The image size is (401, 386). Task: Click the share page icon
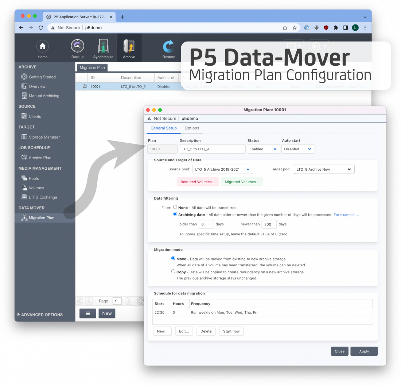coord(285,28)
